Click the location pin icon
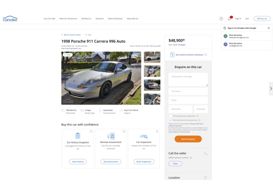Screen dimensions: 273x193 pos(205,178)
